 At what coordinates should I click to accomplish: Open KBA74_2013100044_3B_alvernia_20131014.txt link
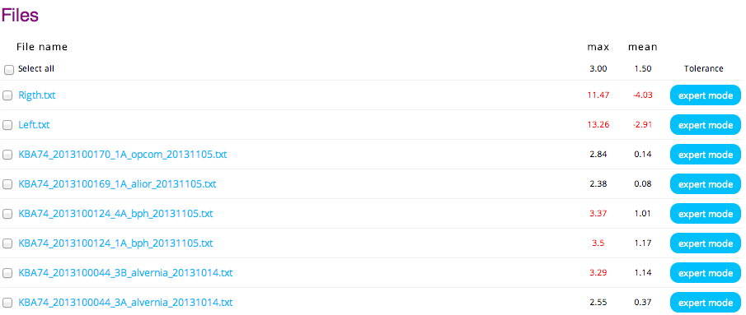[x=125, y=273]
